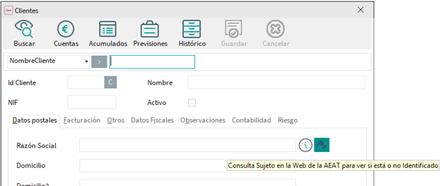Open the Histórico archive icon
The width and height of the screenshot is (446, 186).
(x=192, y=33)
